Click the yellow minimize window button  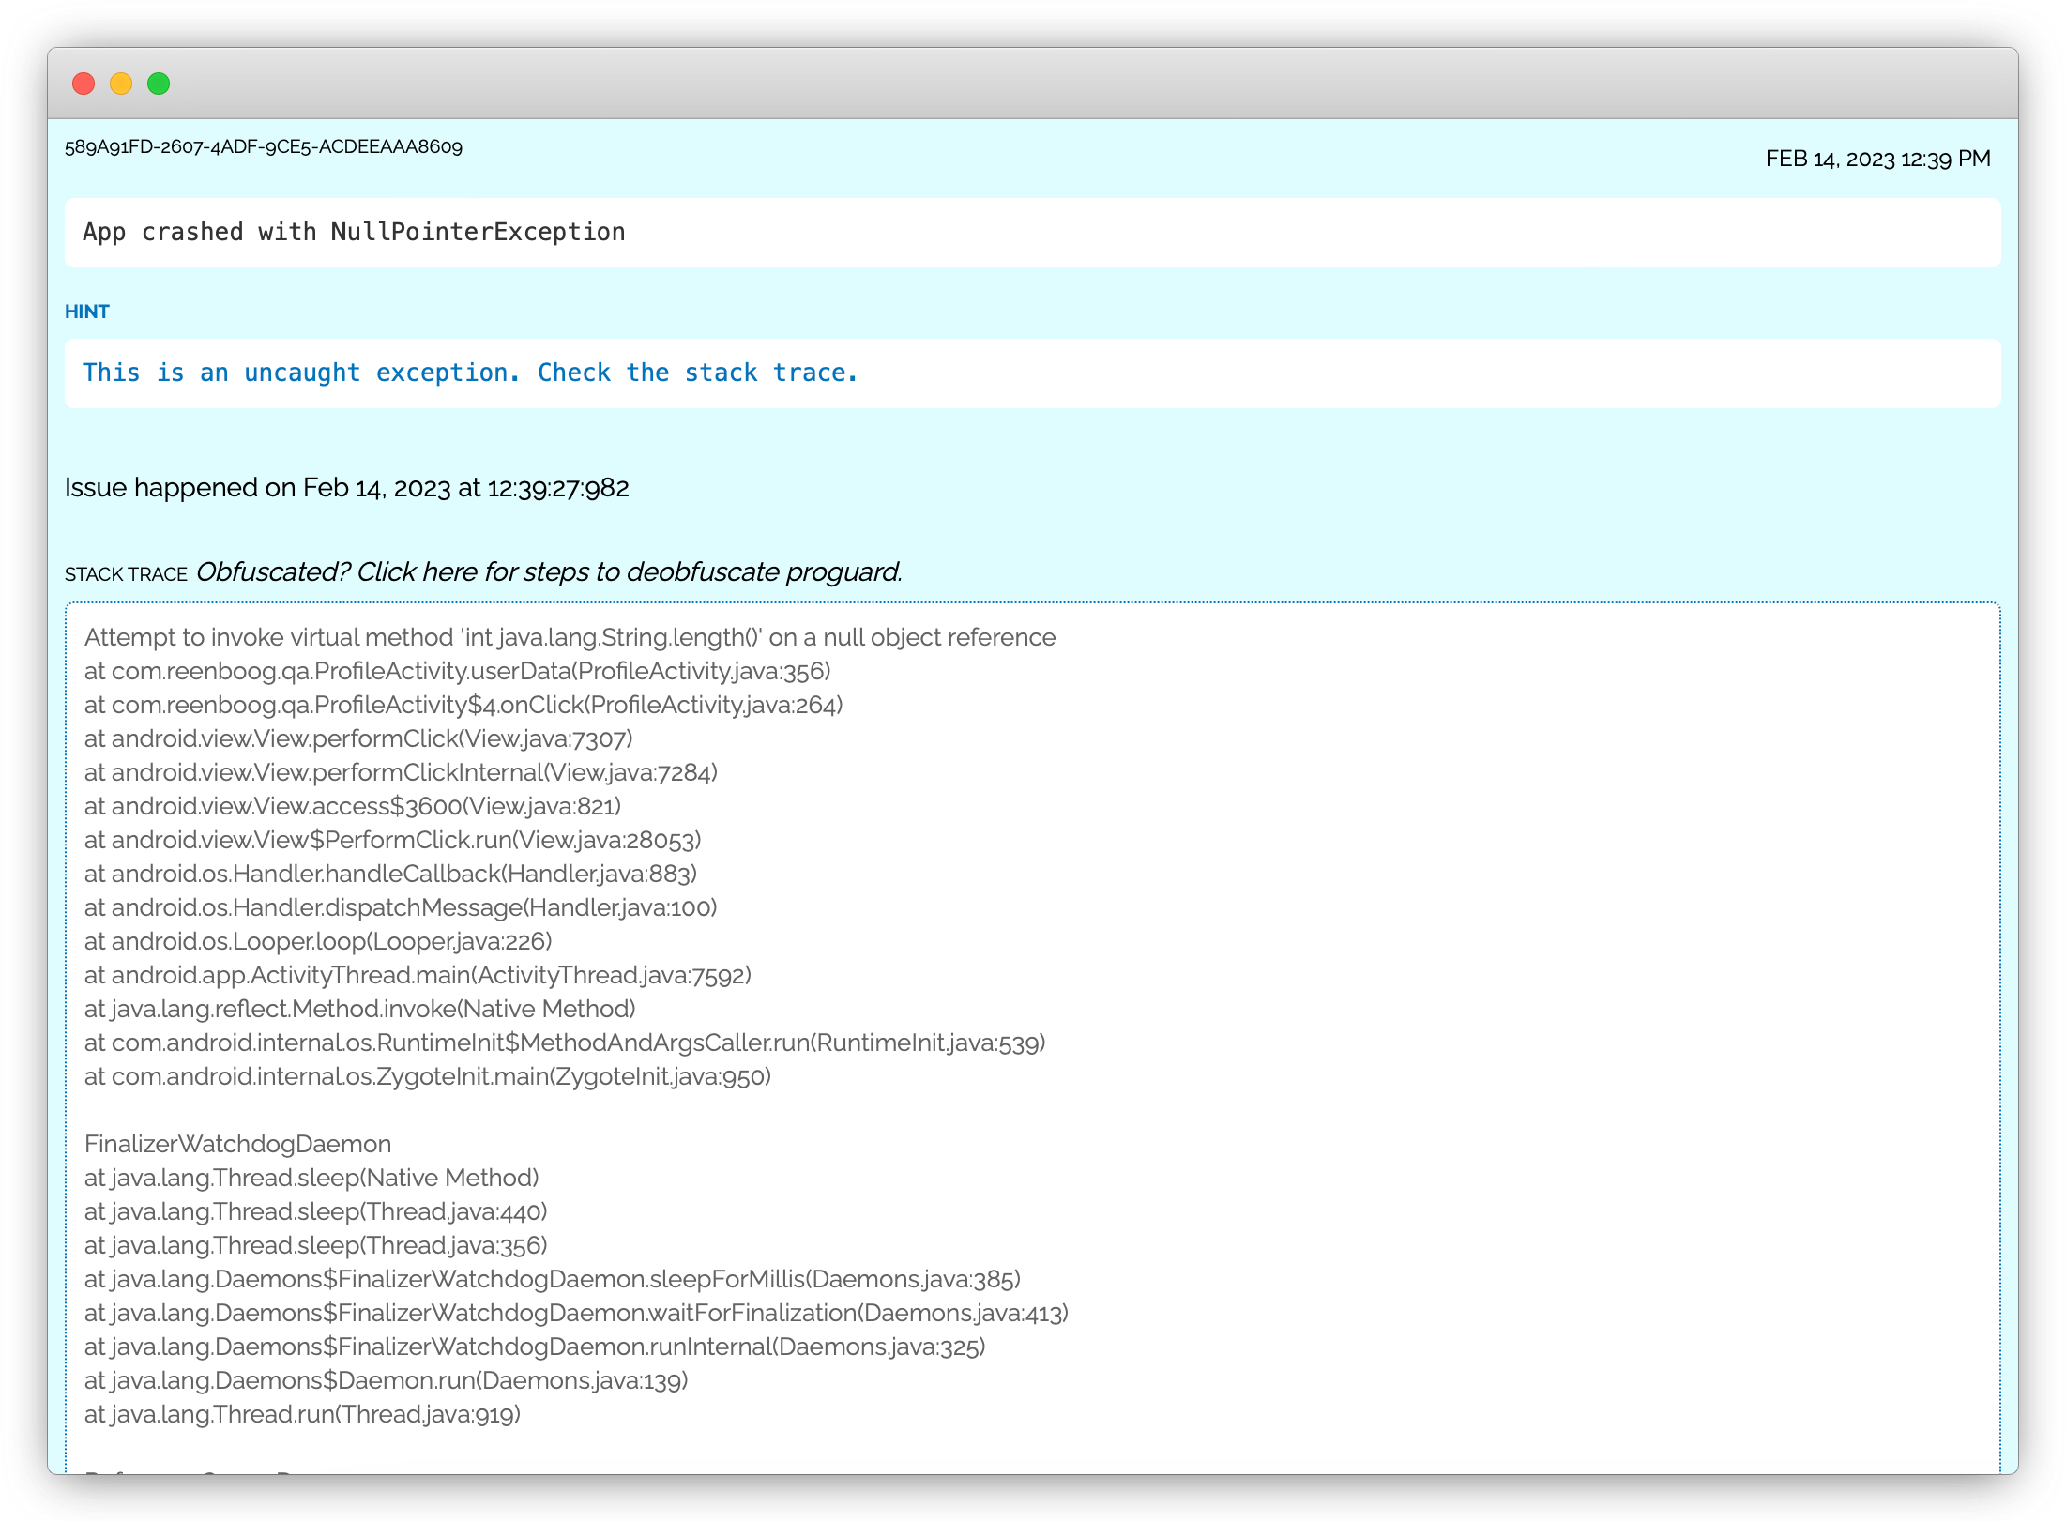(121, 84)
